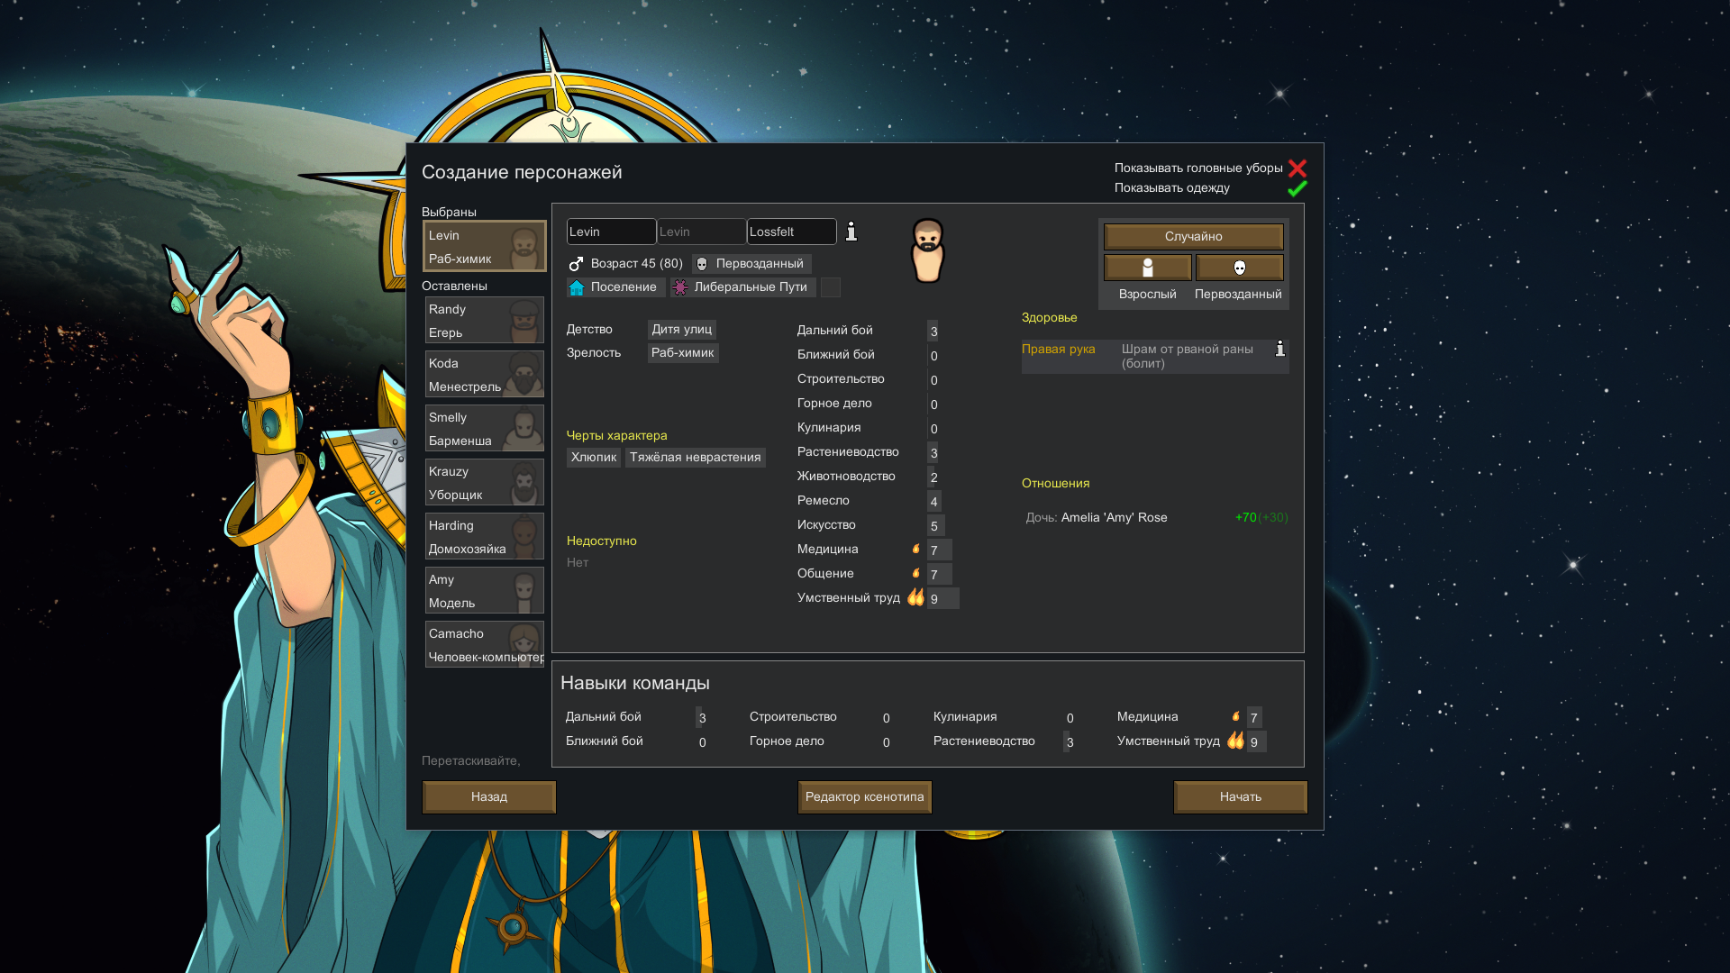Click the Умственный труд double flame icon
1730x973 pixels.
(915, 597)
